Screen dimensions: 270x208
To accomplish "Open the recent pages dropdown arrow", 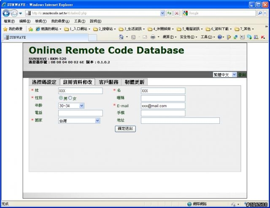I will (21, 13).
